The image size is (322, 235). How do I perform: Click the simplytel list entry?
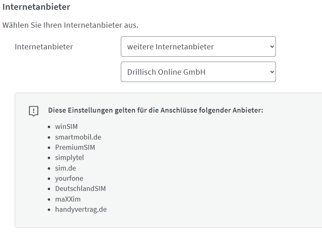[x=69, y=157]
